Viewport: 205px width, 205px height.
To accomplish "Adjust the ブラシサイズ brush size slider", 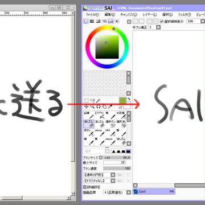I will [x=117, y=158].
